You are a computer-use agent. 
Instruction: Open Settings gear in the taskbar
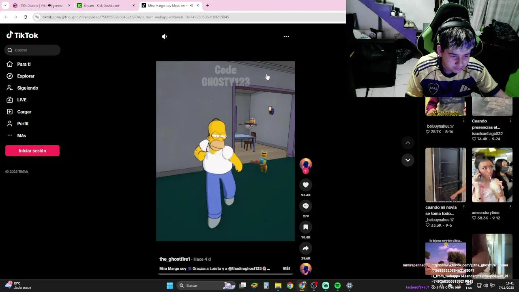[x=349, y=286]
